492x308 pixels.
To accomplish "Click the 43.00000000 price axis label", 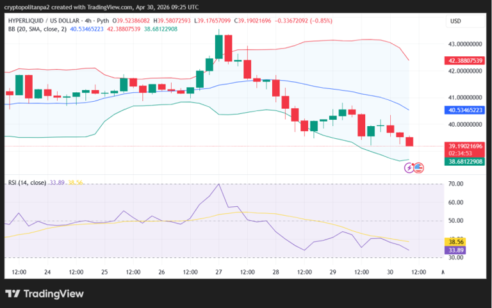I will 465,44.
